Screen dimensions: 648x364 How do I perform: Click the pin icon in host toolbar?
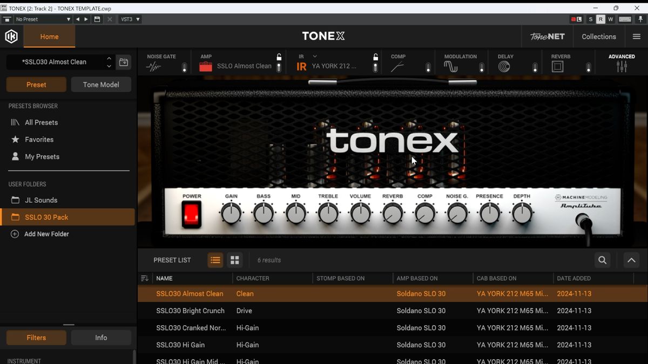pos(640,19)
